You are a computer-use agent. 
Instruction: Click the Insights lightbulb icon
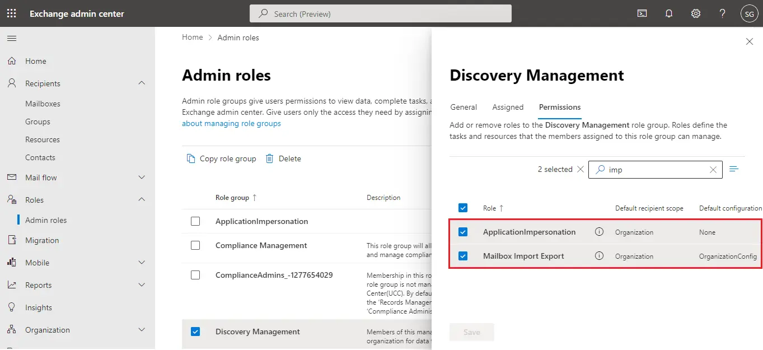12,307
